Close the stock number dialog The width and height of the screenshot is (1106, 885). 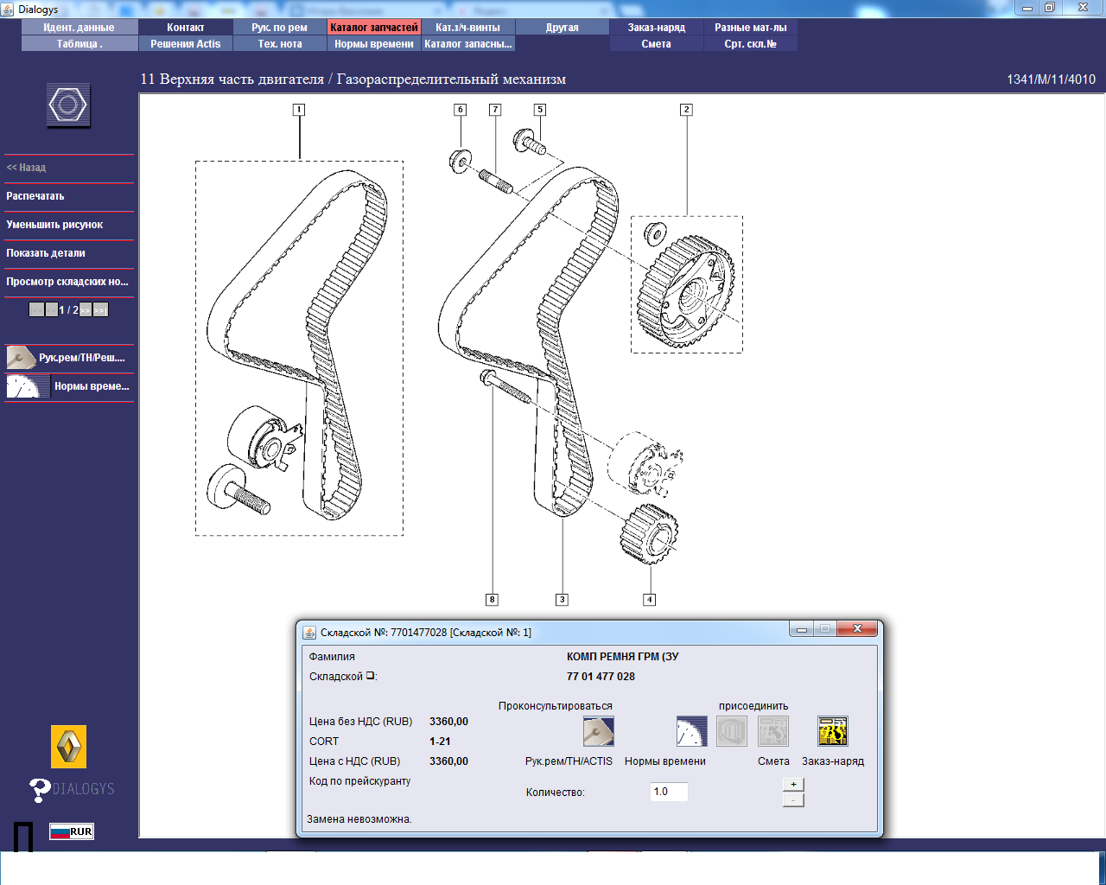tap(857, 629)
